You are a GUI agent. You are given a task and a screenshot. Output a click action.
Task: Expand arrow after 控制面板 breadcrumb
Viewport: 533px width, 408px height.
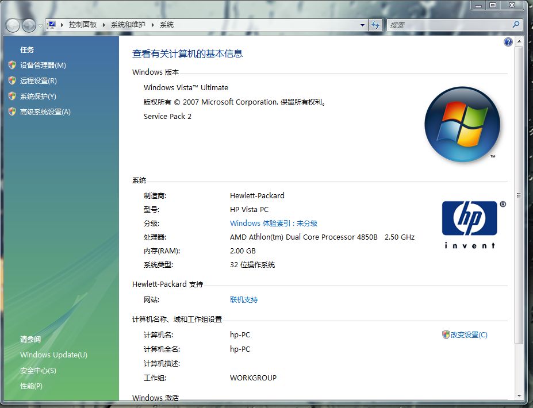[104, 25]
